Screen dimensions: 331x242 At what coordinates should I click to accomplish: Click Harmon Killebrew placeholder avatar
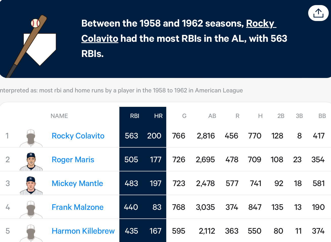(x=31, y=233)
